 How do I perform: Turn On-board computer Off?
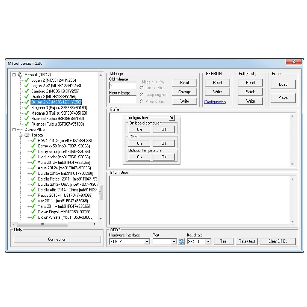164,130
